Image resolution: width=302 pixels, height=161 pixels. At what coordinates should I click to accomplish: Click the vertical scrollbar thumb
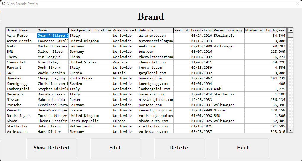click(x=291, y=35)
